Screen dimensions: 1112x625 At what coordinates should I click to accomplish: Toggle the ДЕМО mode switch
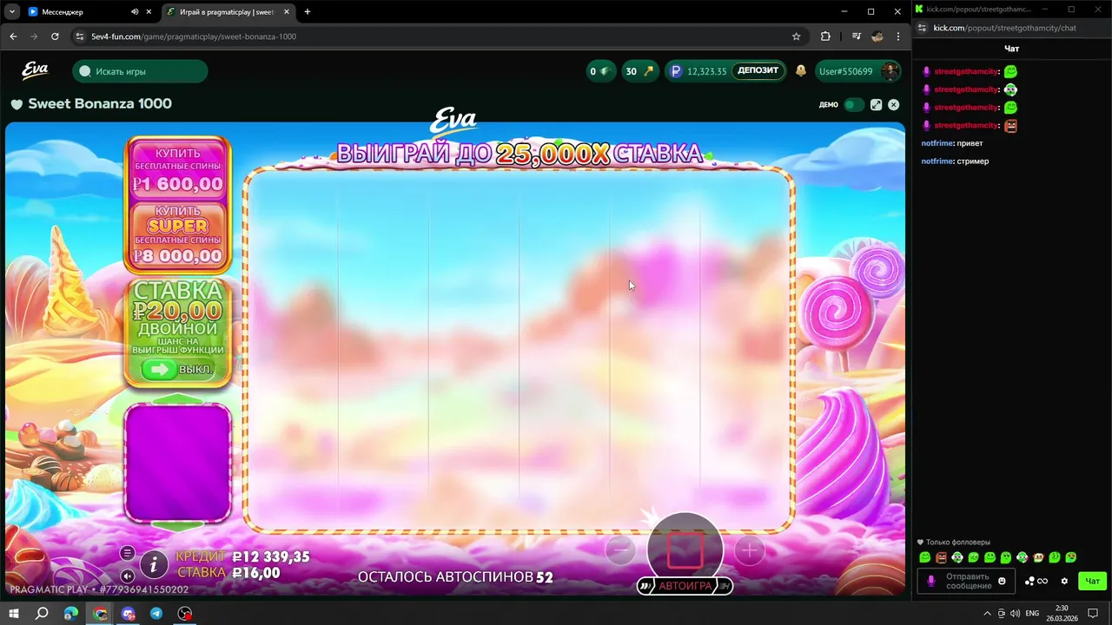pyautogui.click(x=854, y=104)
